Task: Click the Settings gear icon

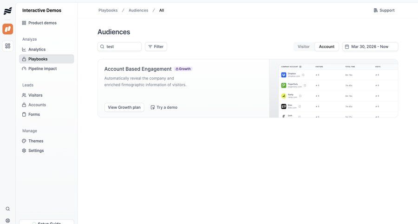Action: tap(24, 150)
